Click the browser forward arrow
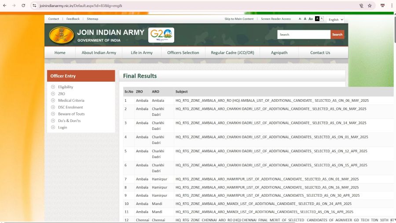The height and width of the screenshot is (223, 396). 14,6
